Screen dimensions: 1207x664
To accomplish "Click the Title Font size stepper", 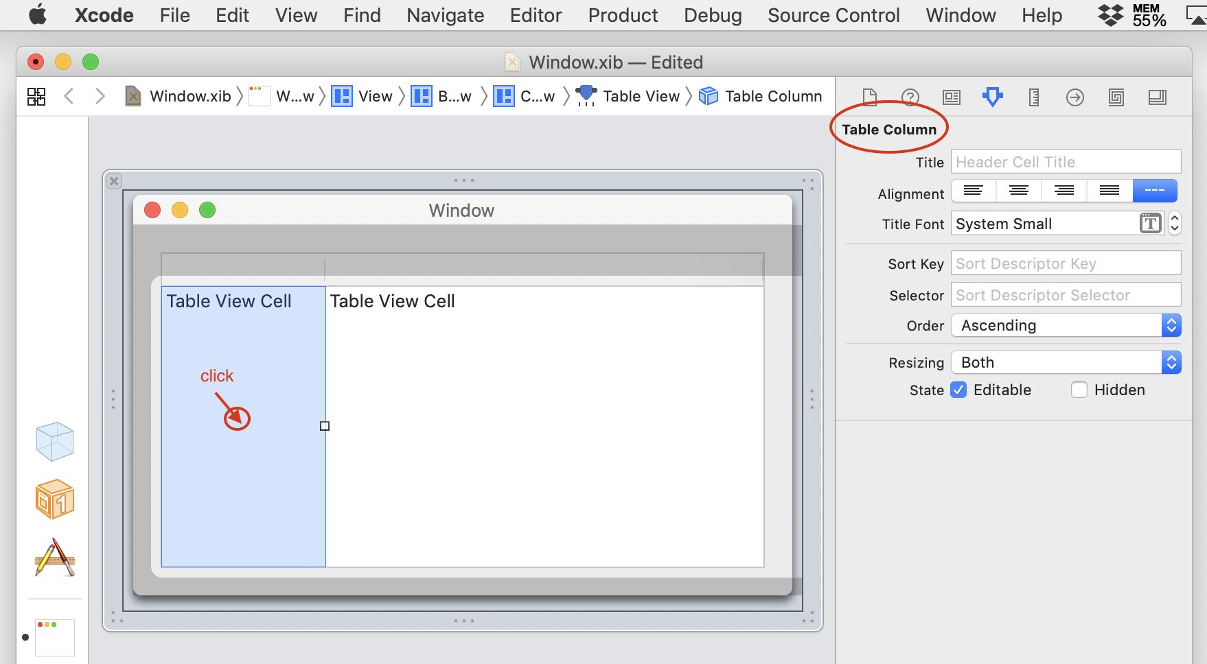I will pos(1174,223).
